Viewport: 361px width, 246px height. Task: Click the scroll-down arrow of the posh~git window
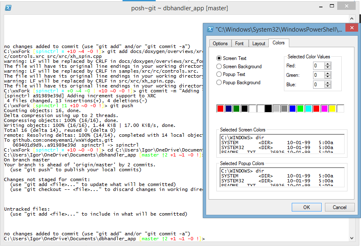[x=352, y=238]
